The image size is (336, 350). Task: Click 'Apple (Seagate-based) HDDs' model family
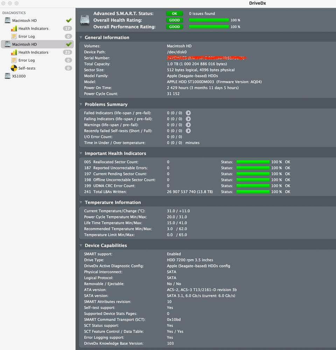pos(192,76)
